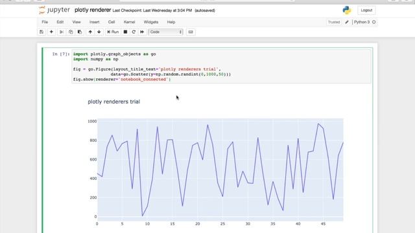Click the Logout button
This screenshot has width=415, height=233.
366,10
